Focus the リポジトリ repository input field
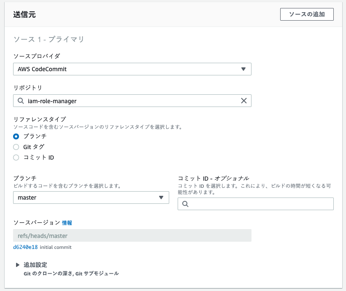The width and height of the screenshot is (346, 291). 127,101
